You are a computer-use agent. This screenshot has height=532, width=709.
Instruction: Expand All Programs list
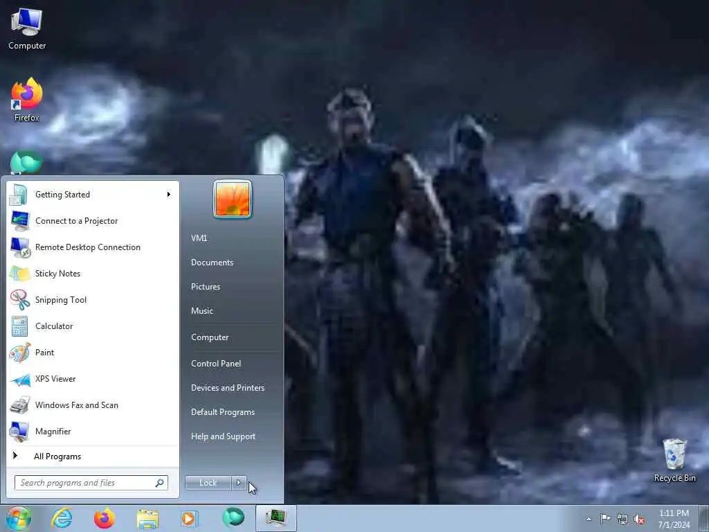[x=93, y=456]
